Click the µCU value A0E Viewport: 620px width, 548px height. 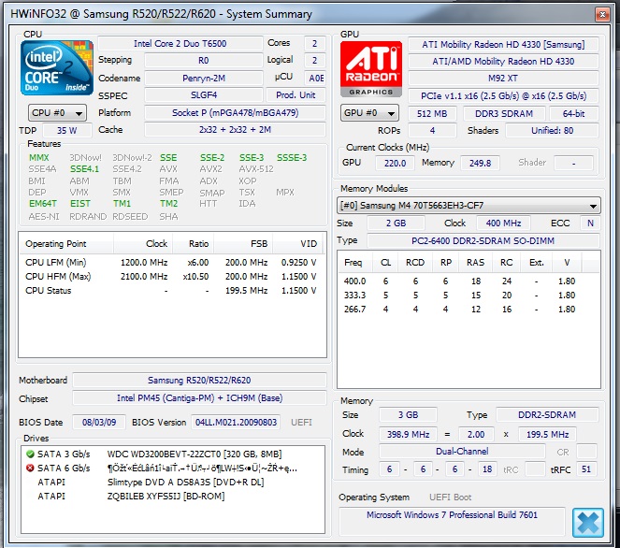pyautogui.click(x=315, y=78)
